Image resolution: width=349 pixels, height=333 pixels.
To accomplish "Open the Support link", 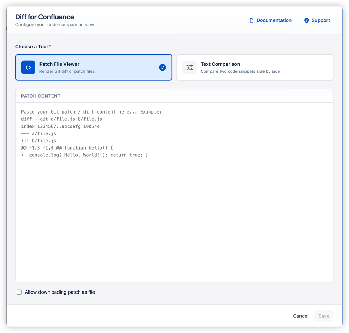I will click(320, 20).
